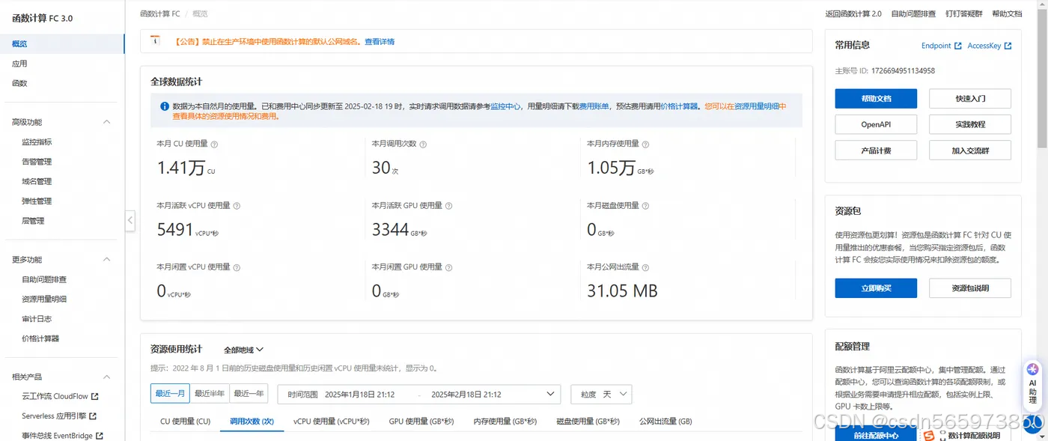Click the announcement horn icon in the banner

(x=156, y=41)
